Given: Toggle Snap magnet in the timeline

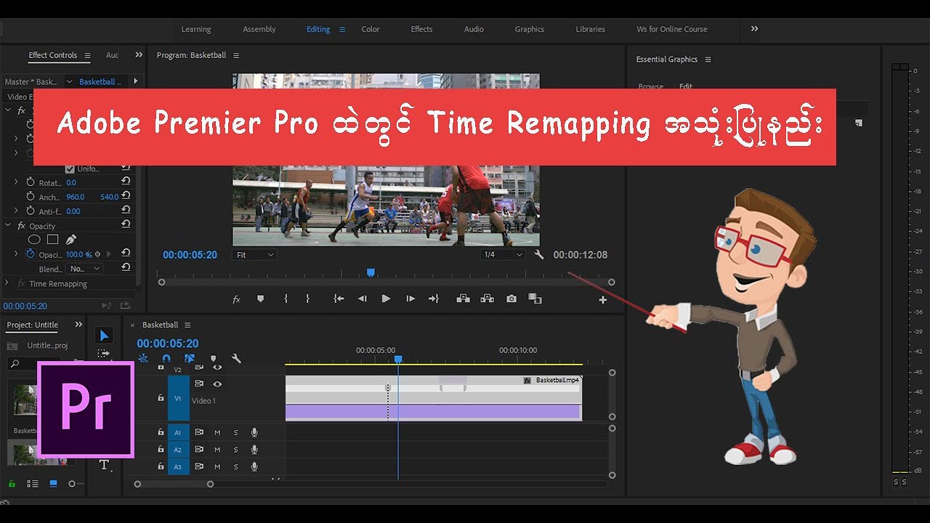Looking at the screenshot, I should click(166, 358).
